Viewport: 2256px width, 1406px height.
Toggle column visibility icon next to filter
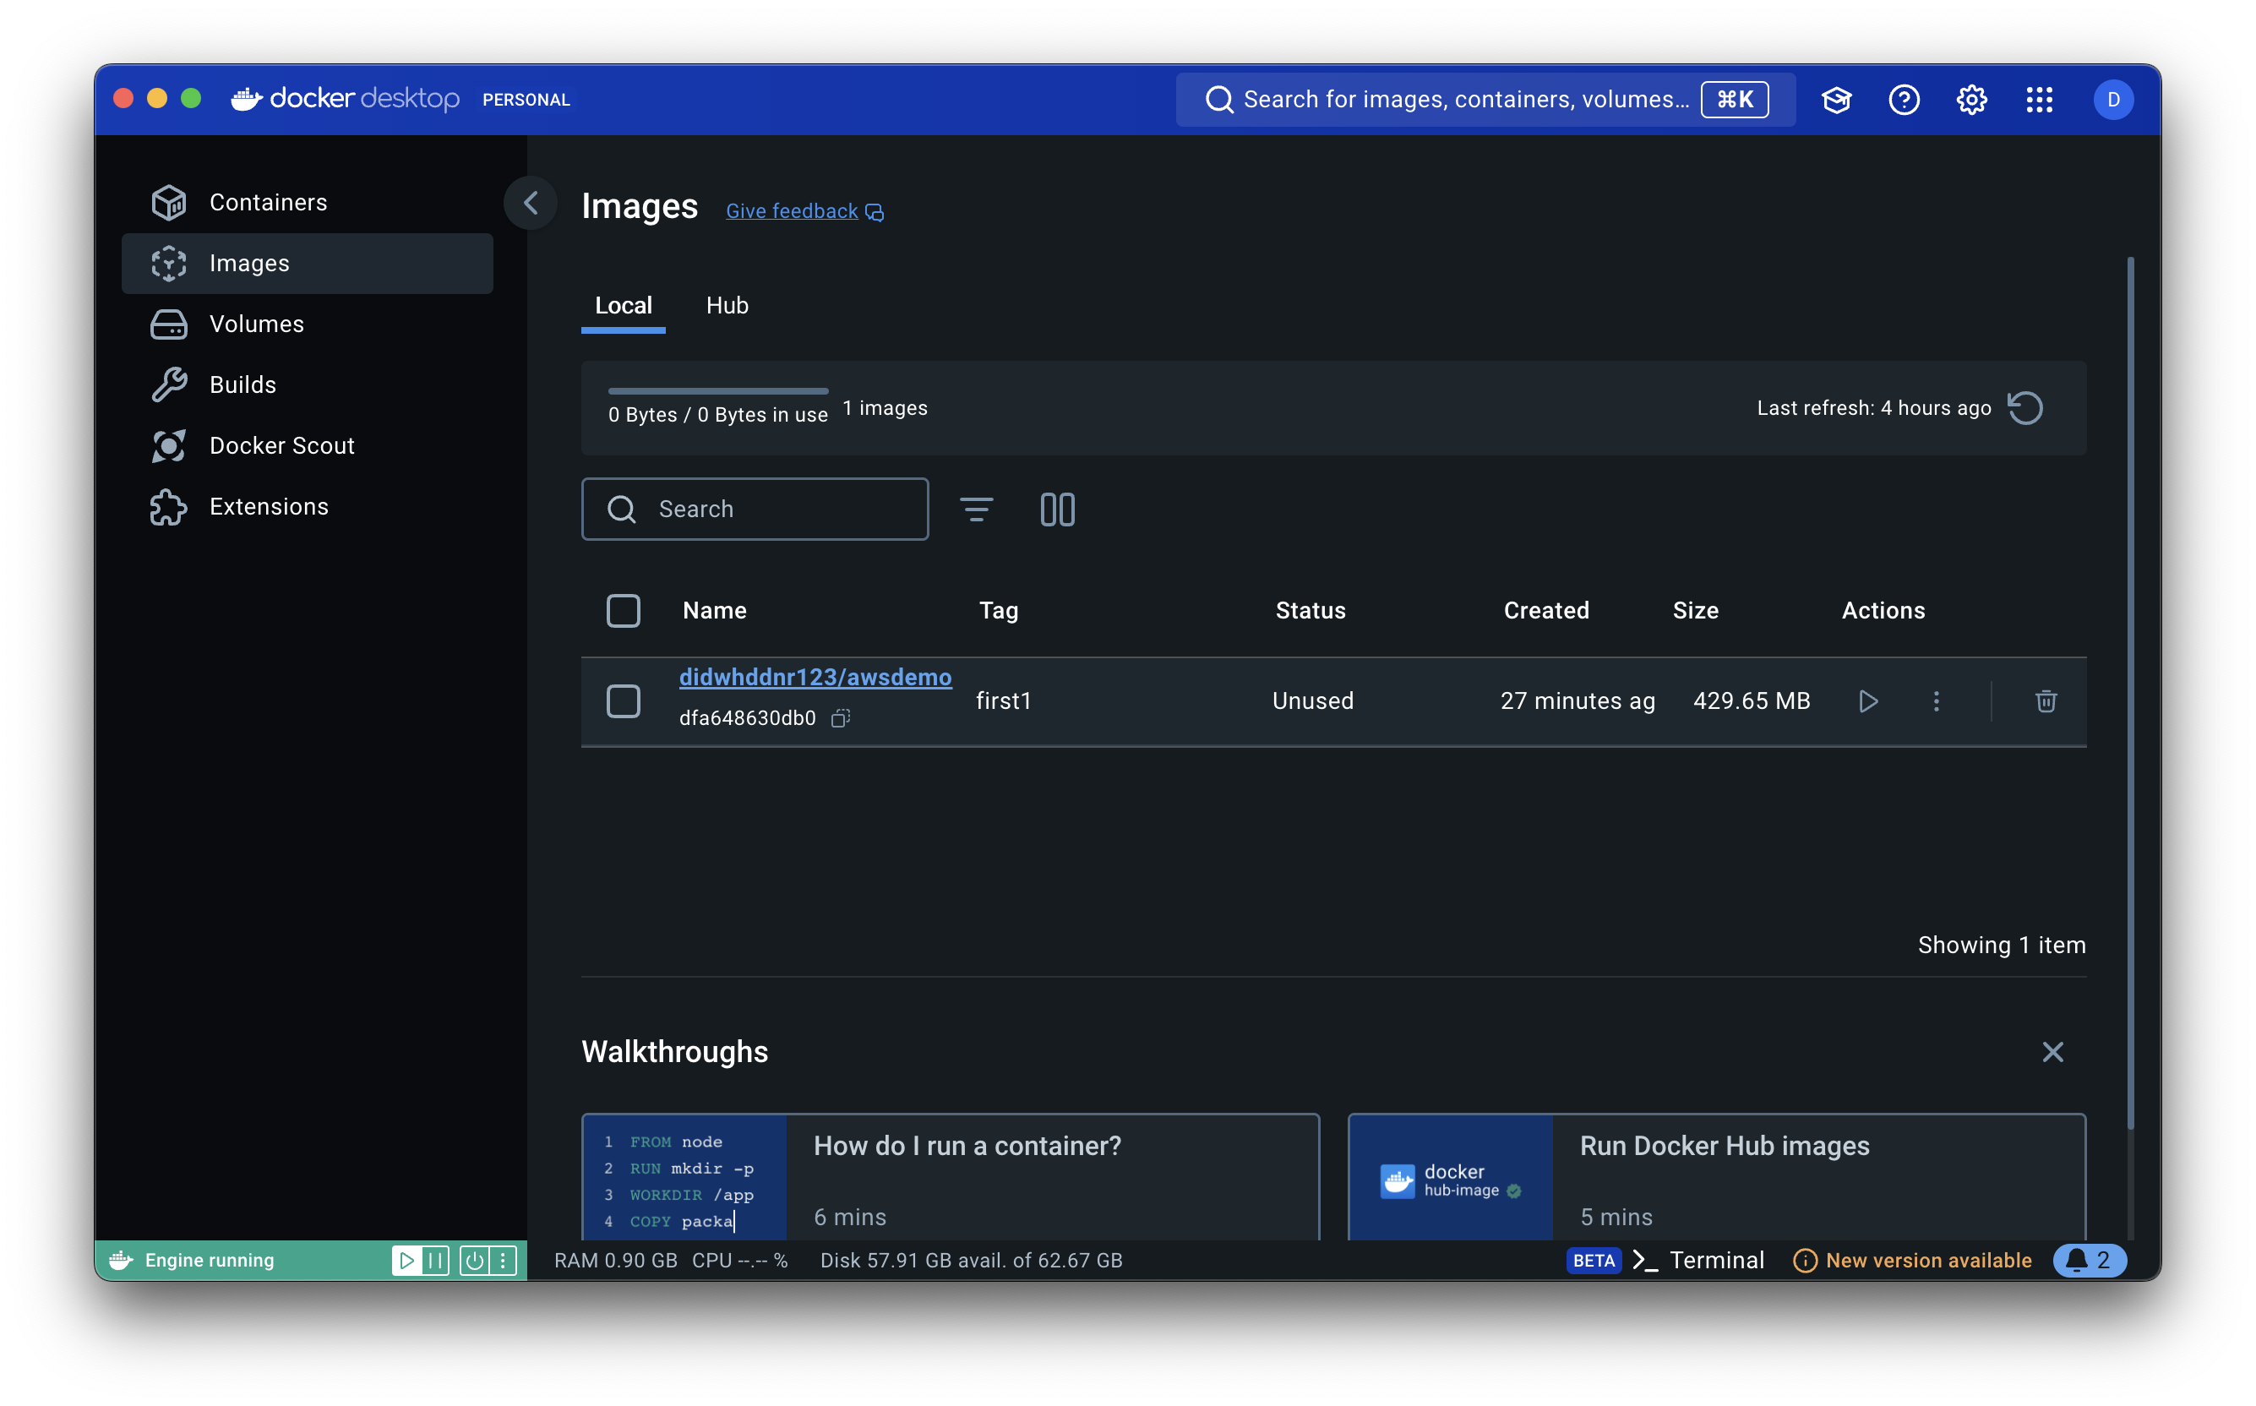(x=1057, y=510)
